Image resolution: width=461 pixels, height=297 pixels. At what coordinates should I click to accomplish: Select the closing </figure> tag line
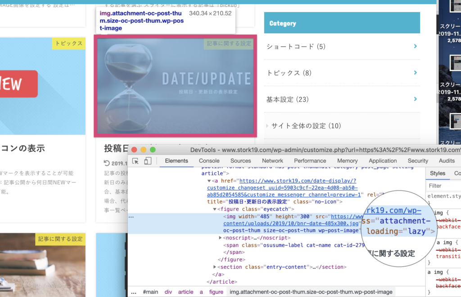pos(231,259)
